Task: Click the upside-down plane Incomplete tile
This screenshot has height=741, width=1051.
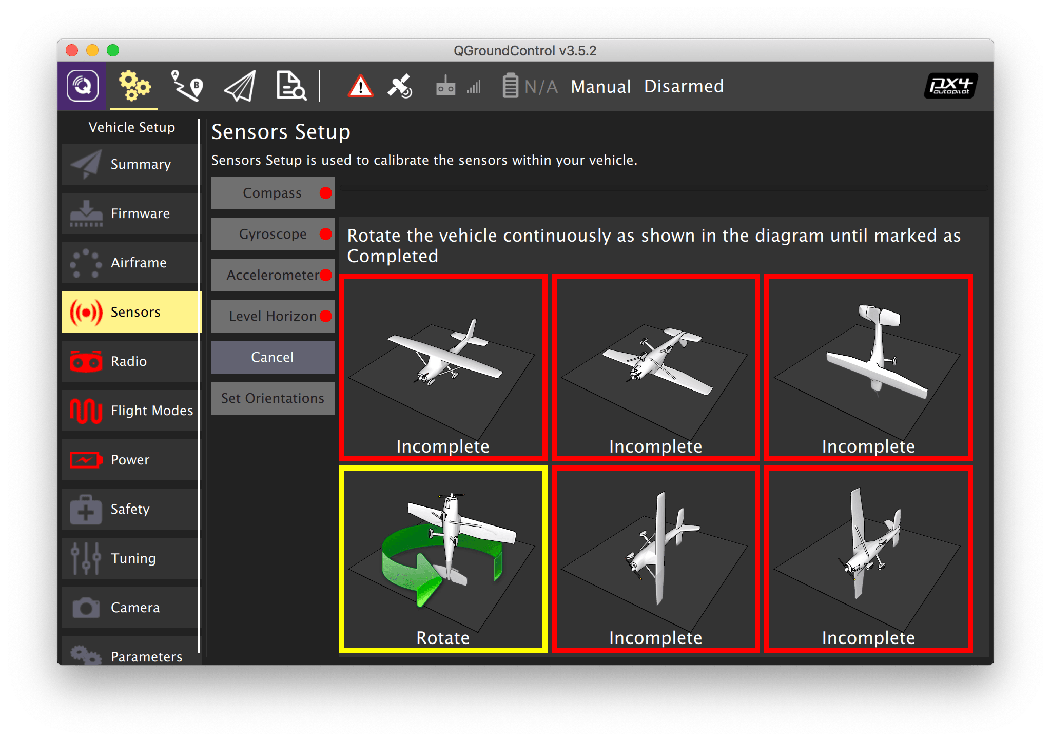Action: tap(655, 367)
